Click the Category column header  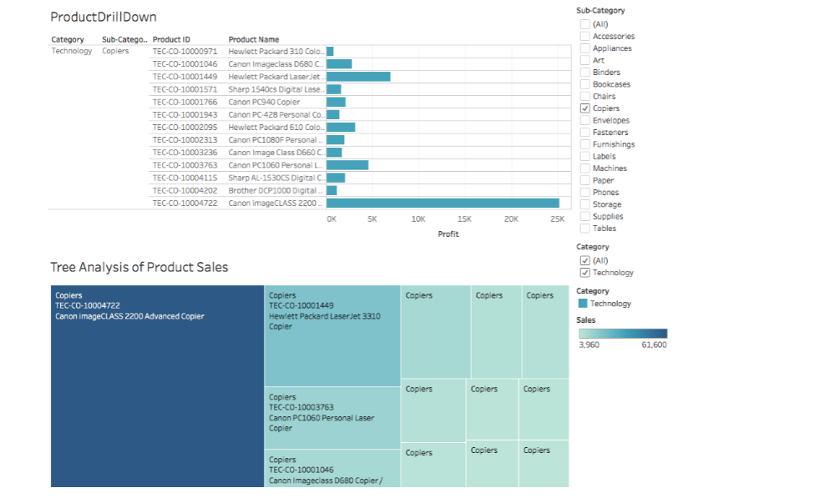[x=68, y=39]
